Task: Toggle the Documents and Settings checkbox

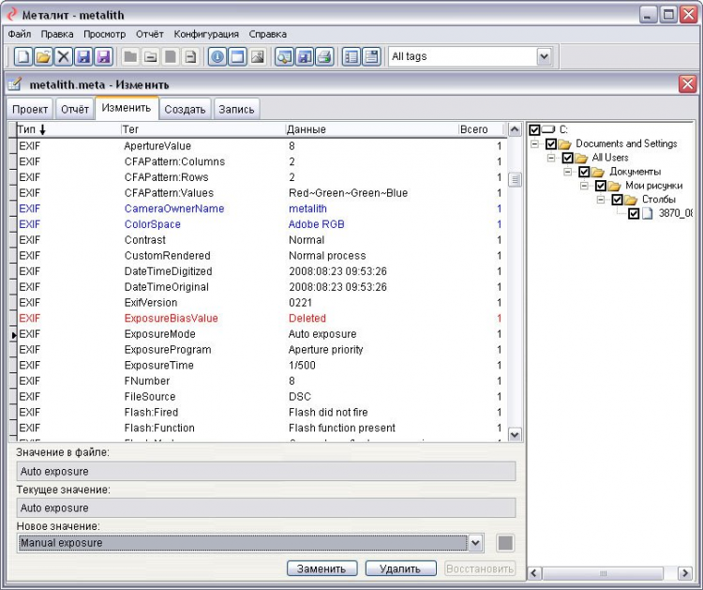Action: (551, 144)
